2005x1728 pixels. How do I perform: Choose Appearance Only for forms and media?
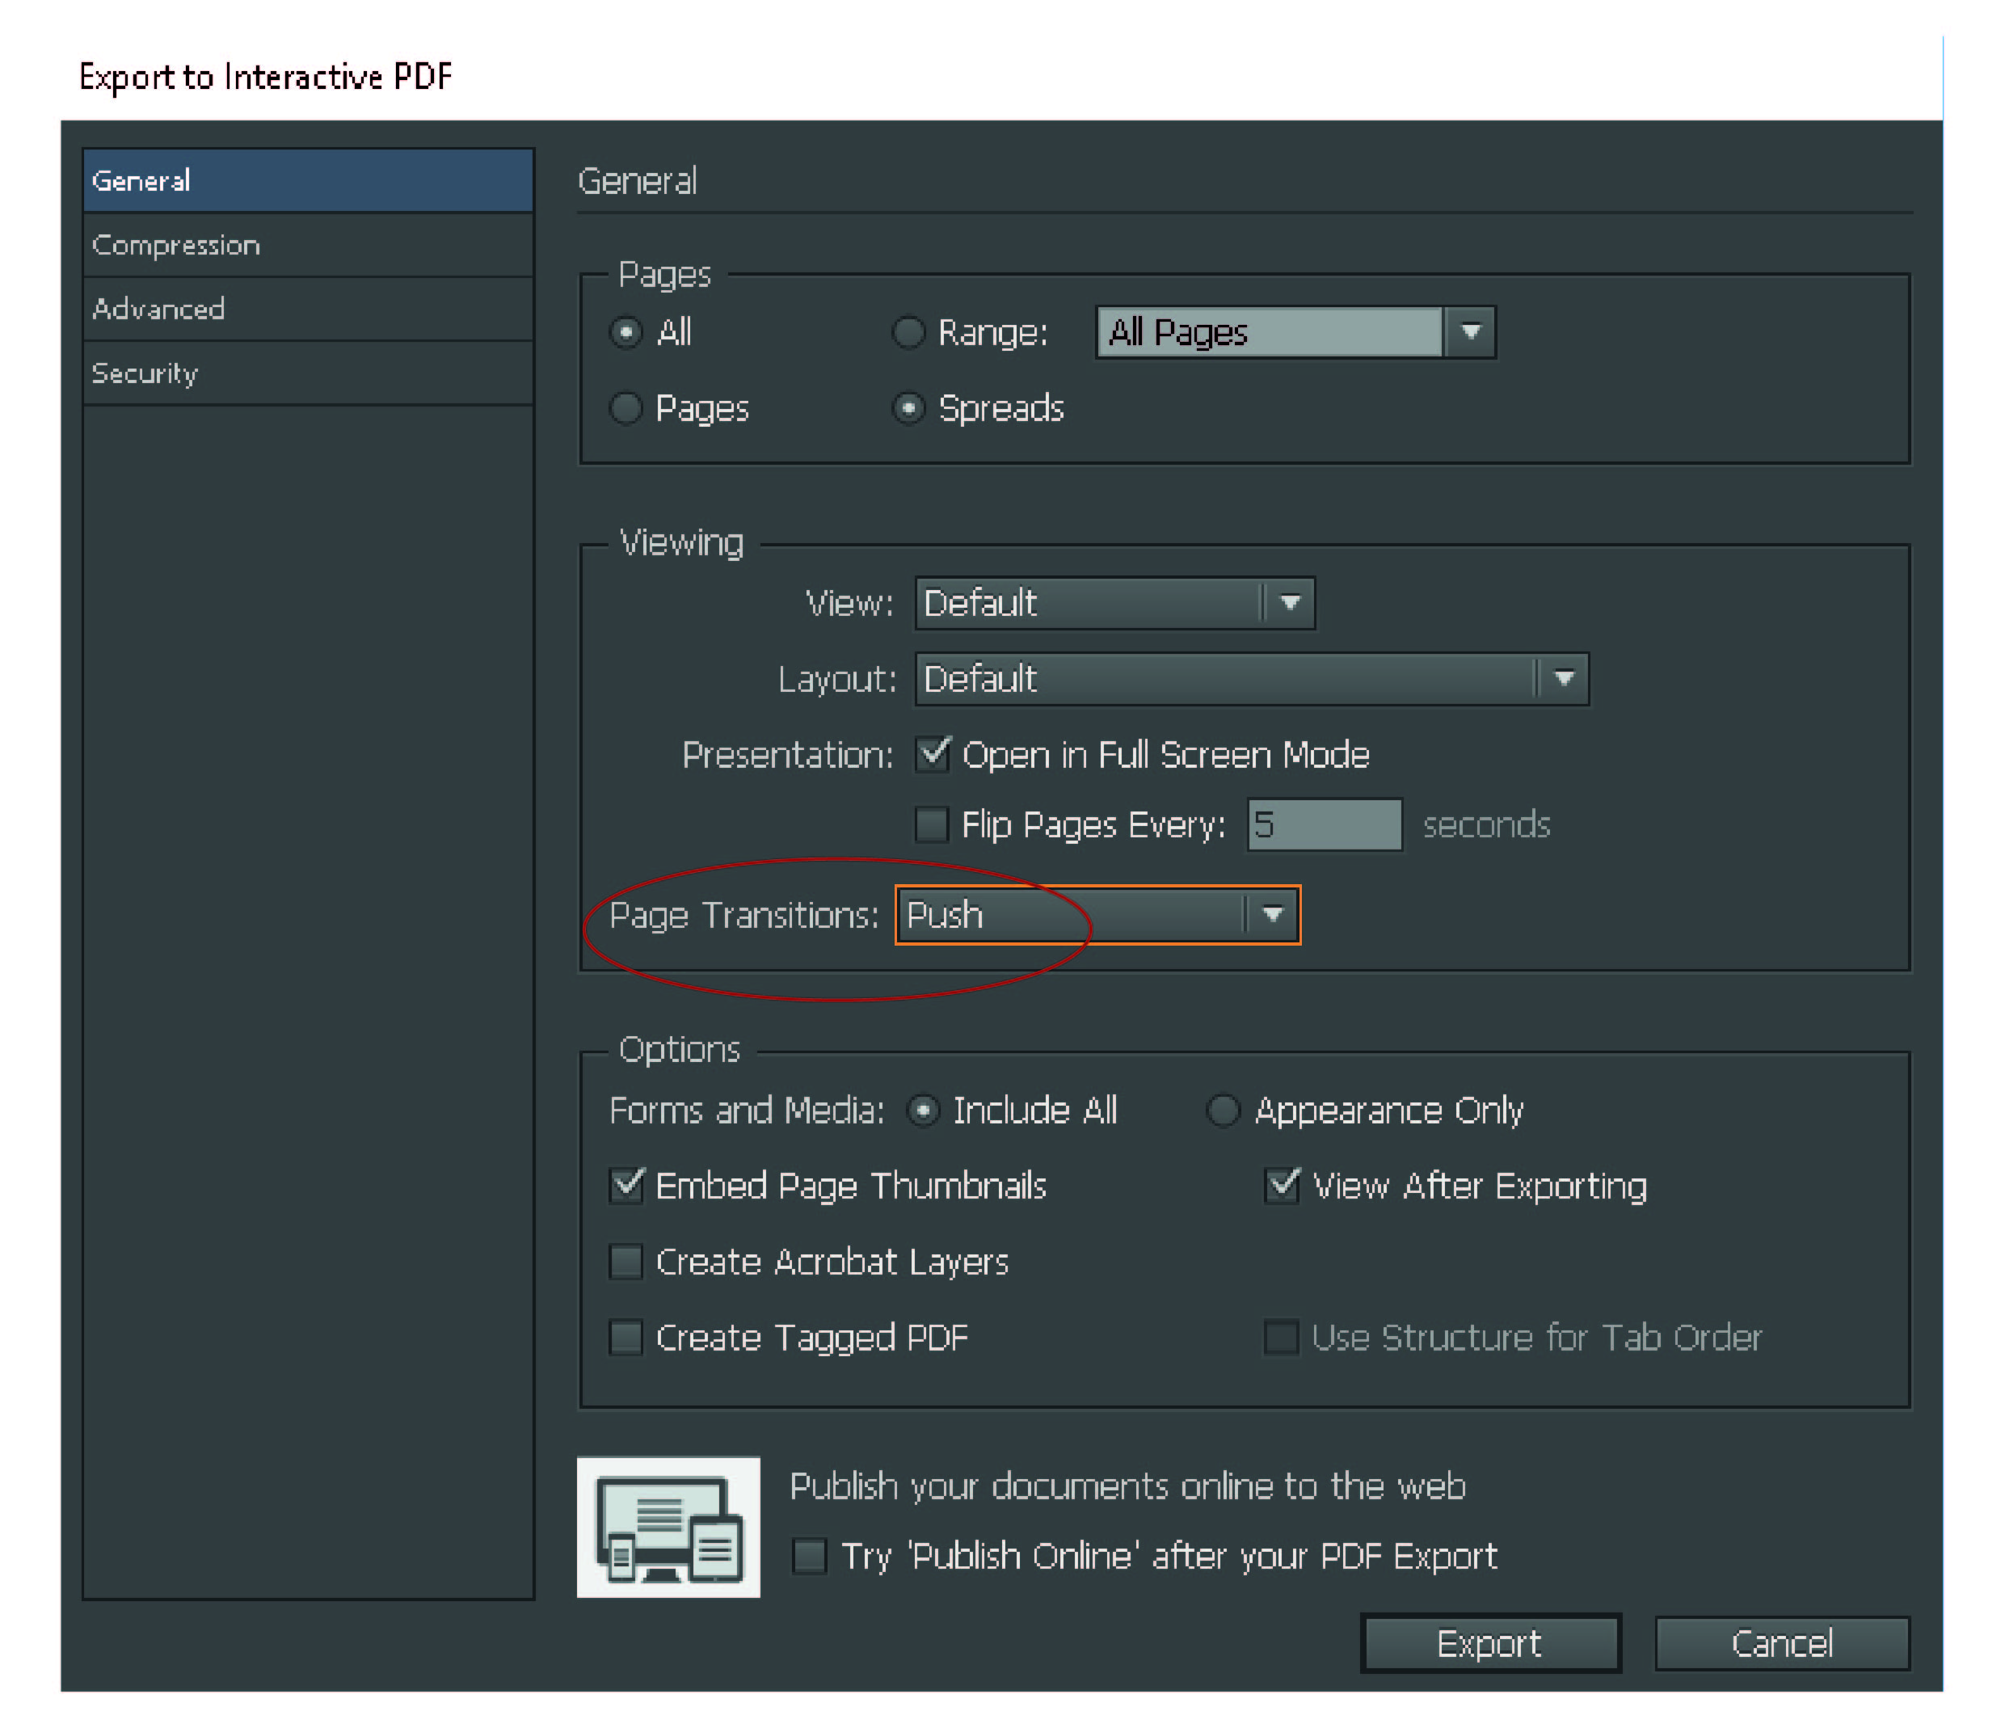1224,1111
